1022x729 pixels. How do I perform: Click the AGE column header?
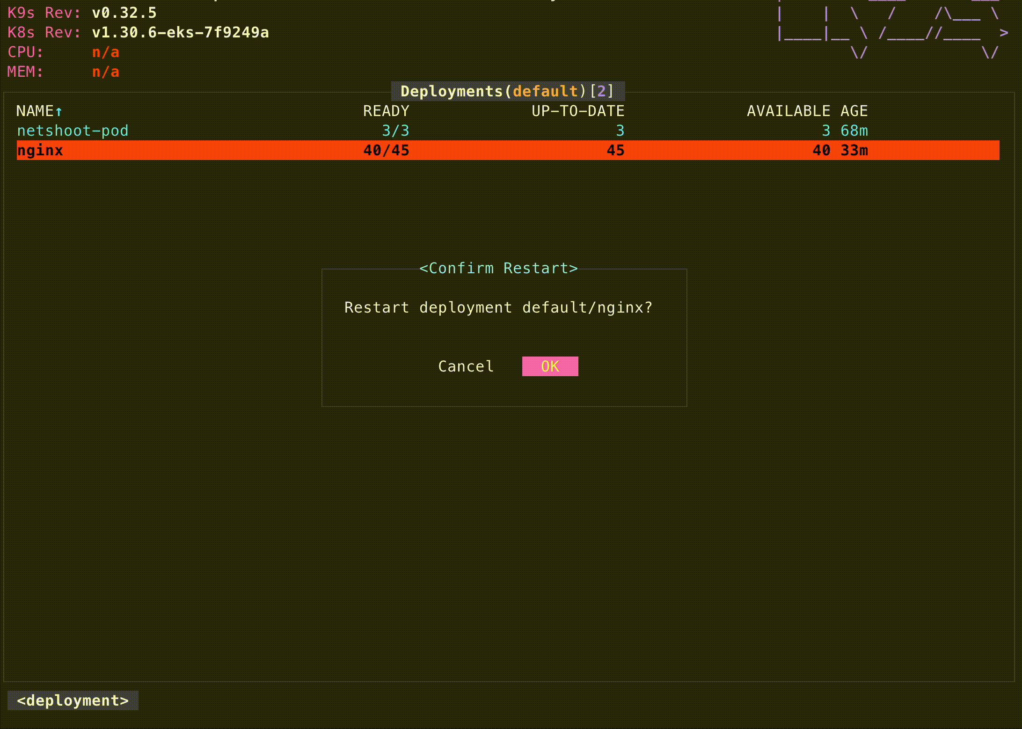coord(854,111)
